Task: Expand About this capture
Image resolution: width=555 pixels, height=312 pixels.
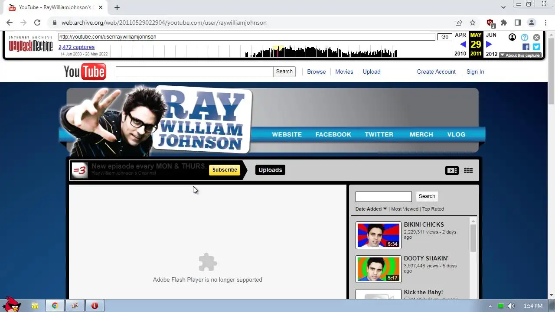Action: (x=520, y=55)
